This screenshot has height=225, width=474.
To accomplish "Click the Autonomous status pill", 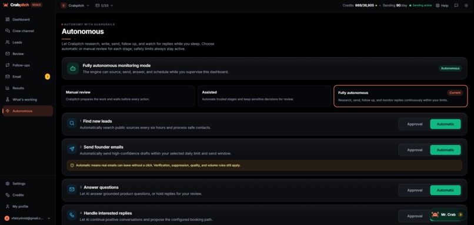I will click(450, 69).
